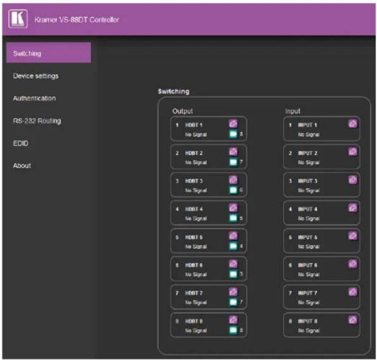Select the INPUT 3 label

point(307,181)
